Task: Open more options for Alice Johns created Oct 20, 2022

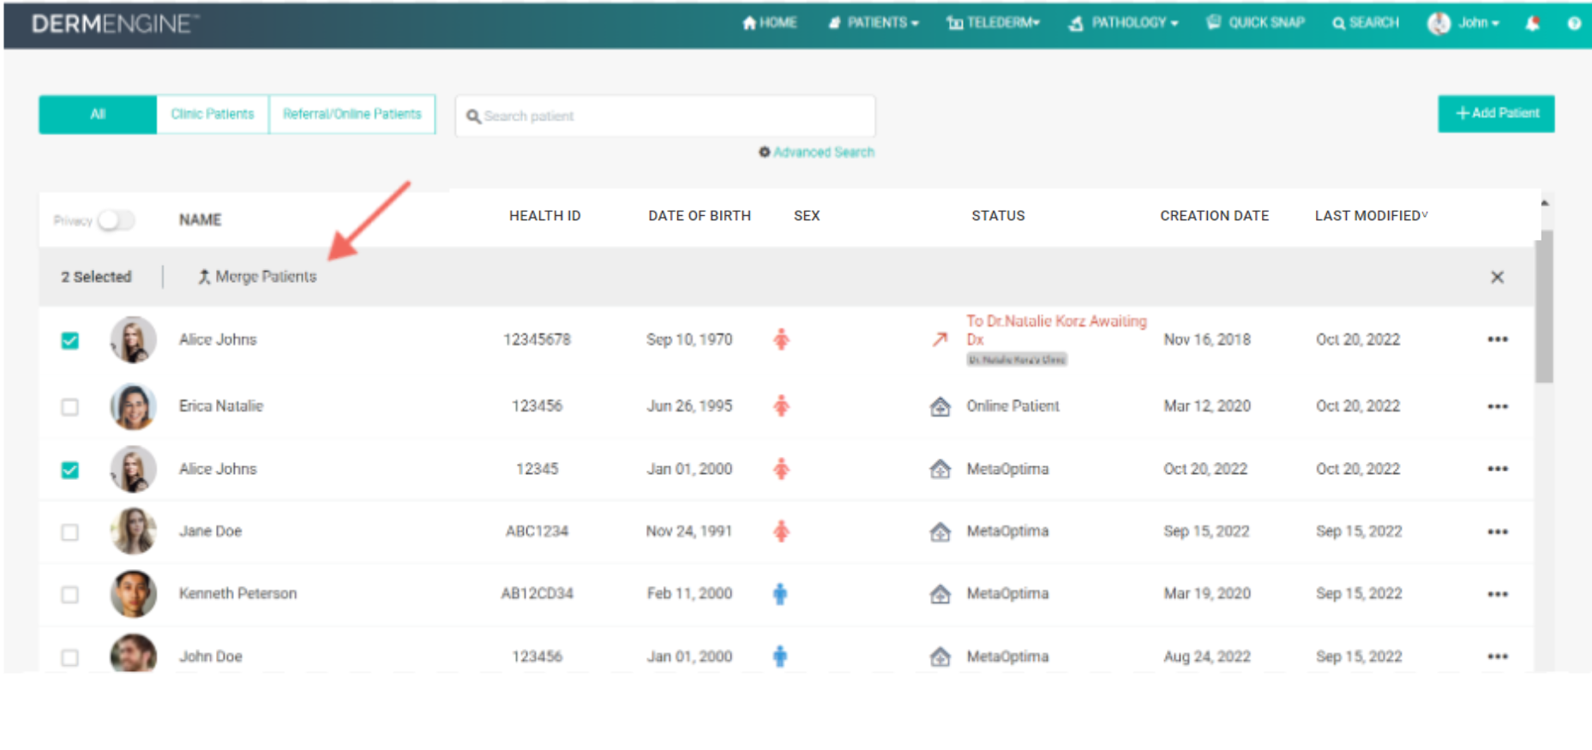Action: pos(1498,469)
